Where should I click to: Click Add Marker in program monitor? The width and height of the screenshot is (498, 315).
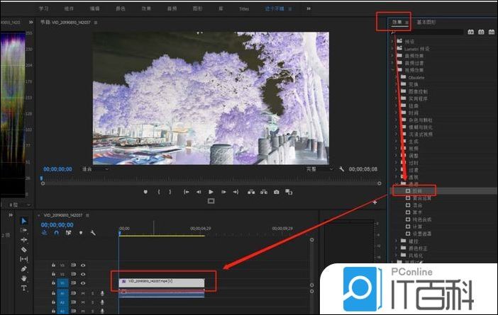(146, 192)
